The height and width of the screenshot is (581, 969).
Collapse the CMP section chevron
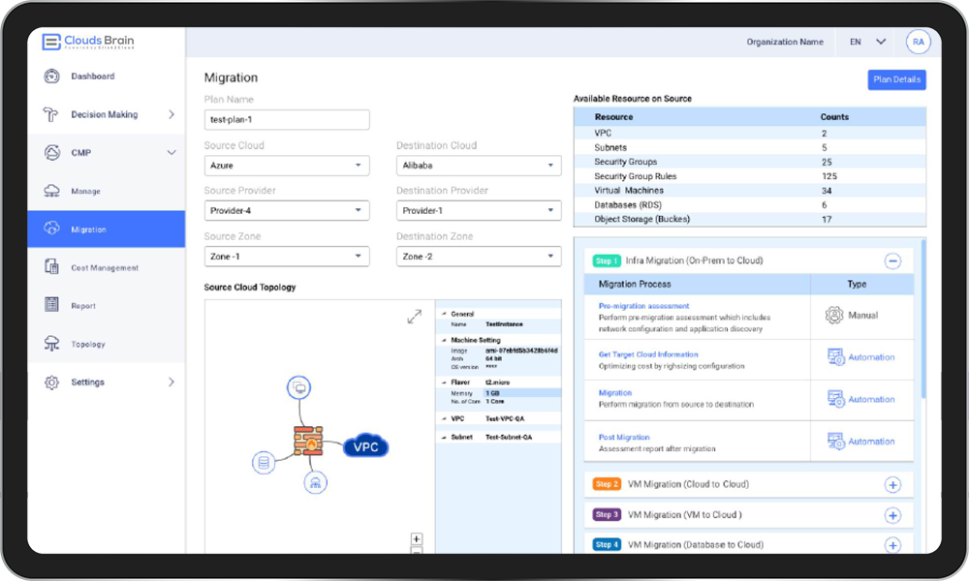click(172, 152)
